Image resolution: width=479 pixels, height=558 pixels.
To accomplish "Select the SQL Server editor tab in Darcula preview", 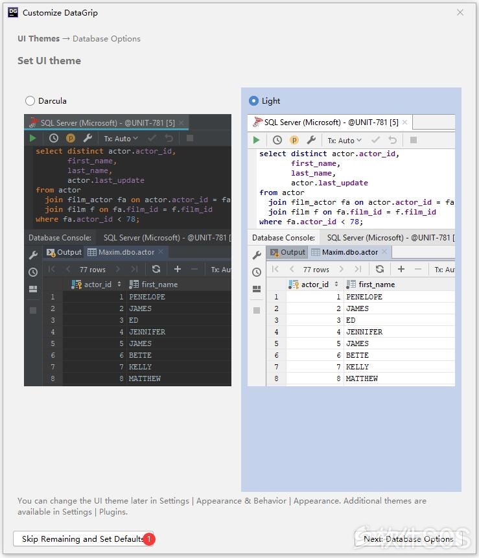I will [x=106, y=122].
